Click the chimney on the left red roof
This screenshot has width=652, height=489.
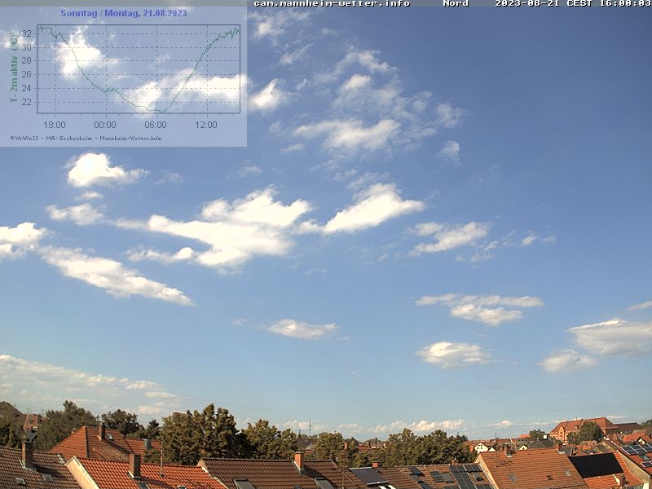(x=134, y=465)
